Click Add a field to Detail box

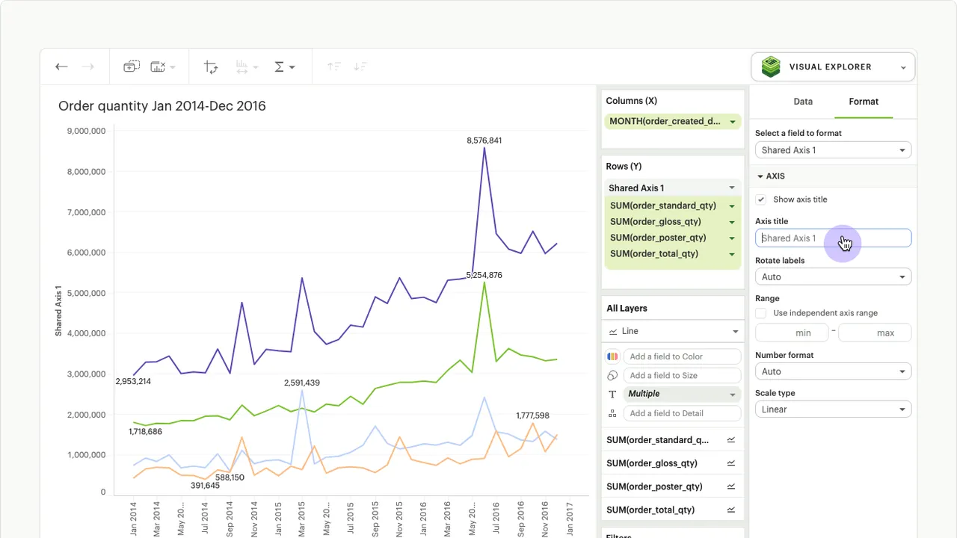[682, 413]
